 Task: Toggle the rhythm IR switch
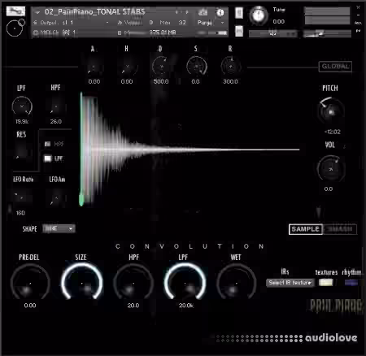point(351,283)
